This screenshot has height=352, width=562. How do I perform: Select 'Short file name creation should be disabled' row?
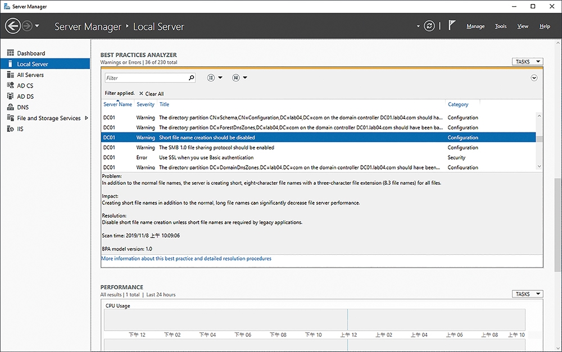click(x=318, y=138)
